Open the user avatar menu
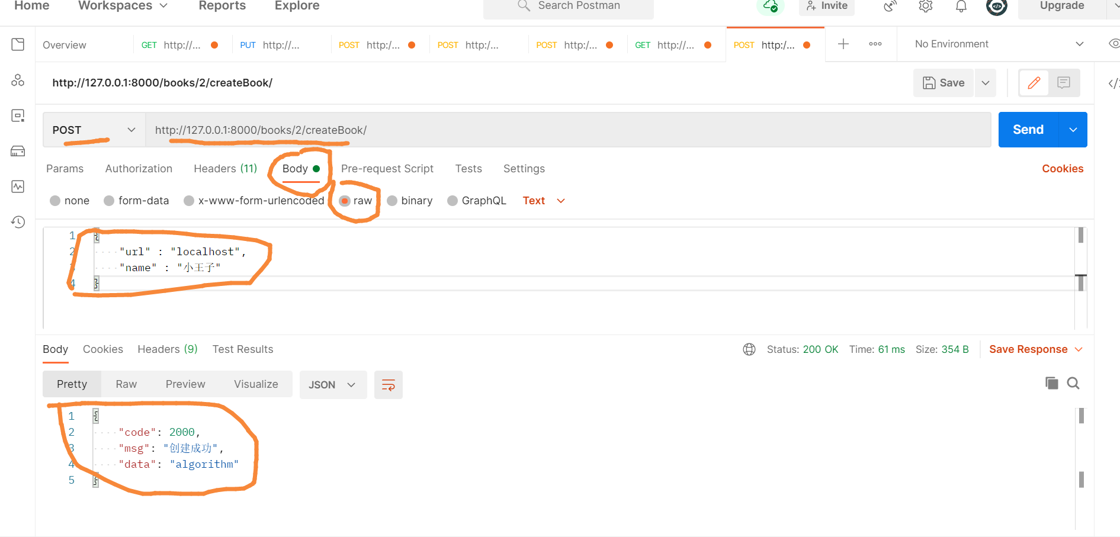1120x537 pixels. [x=997, y=6]
